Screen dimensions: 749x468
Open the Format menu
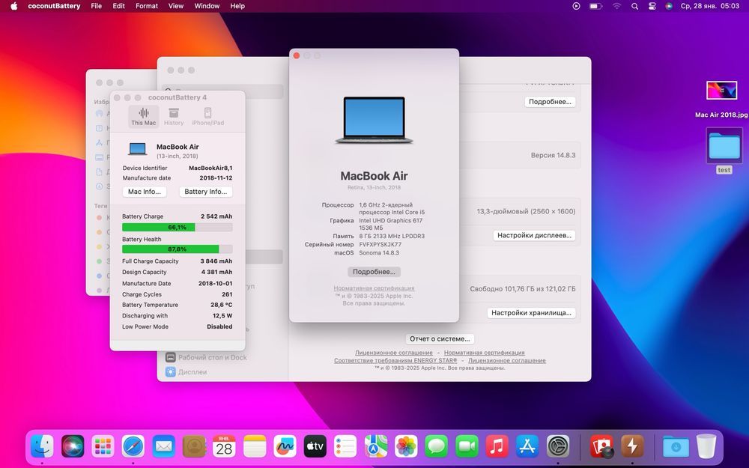[x=147, y=6]
